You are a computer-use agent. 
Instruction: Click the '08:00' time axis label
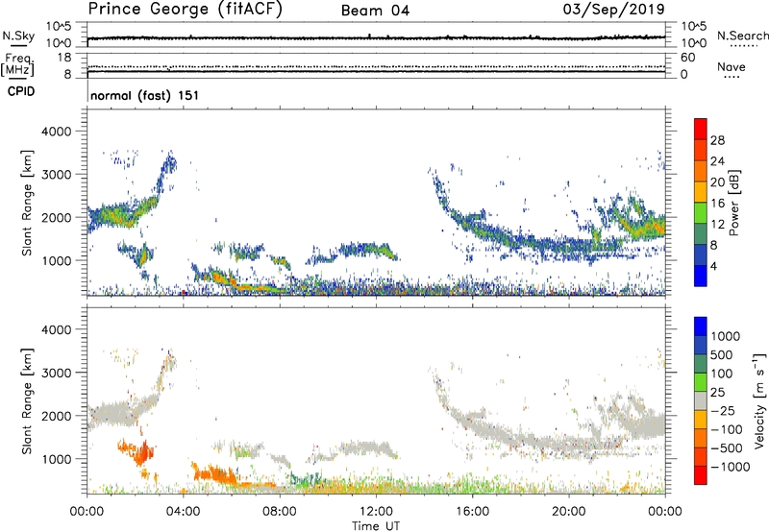pyautogui.click(x=279, y=512)
